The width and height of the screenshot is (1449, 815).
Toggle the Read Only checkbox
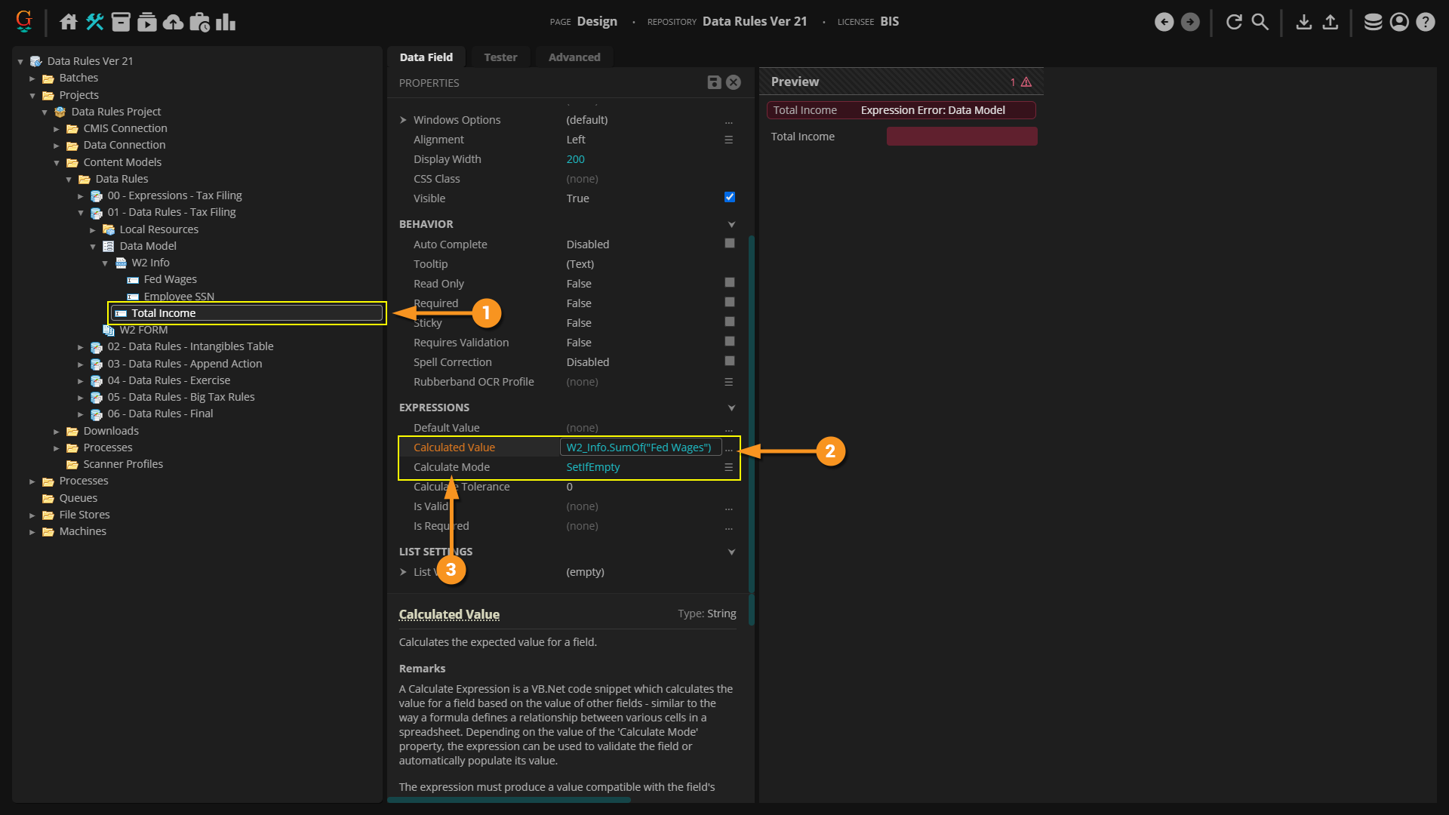729,283
